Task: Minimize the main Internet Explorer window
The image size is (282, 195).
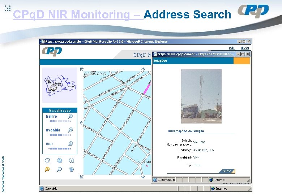Action: 239,42
